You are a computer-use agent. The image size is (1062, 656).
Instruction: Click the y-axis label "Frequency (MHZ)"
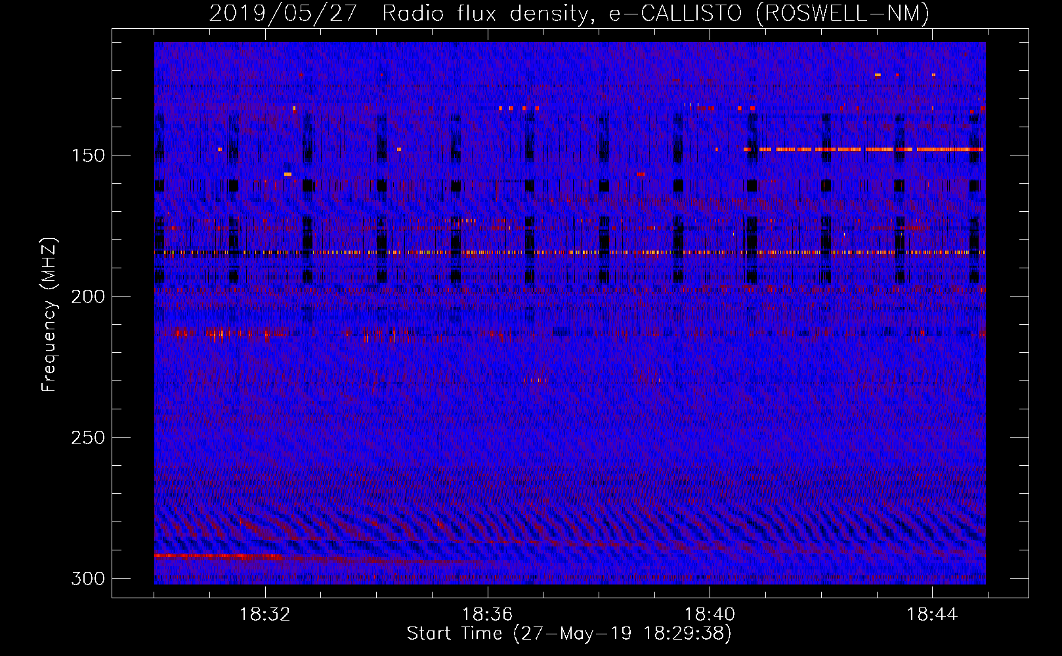coord(49,314)
